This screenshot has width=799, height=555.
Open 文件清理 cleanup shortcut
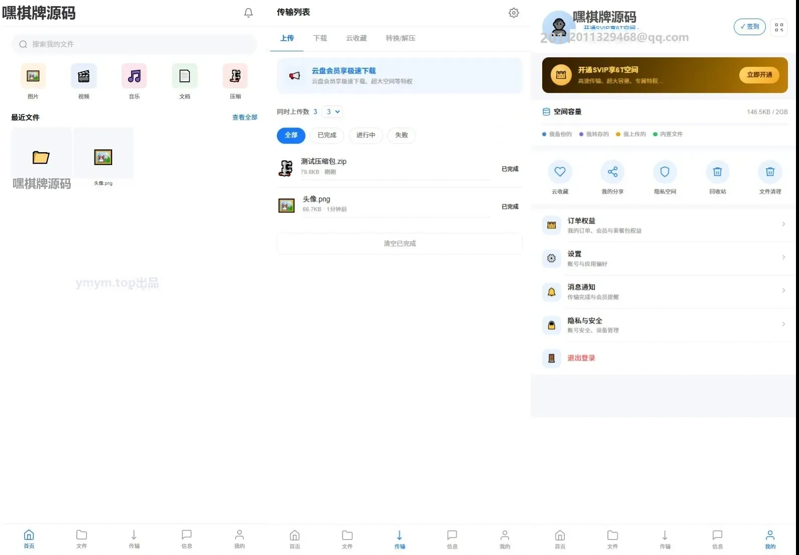pyautogui.click(x=770, y=177)
